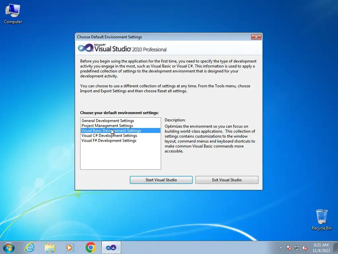Close the Choose Default Environment Settings dialog
Viewport: 338px width, 254px height.
pyautogui.click(x=256, y=37)
